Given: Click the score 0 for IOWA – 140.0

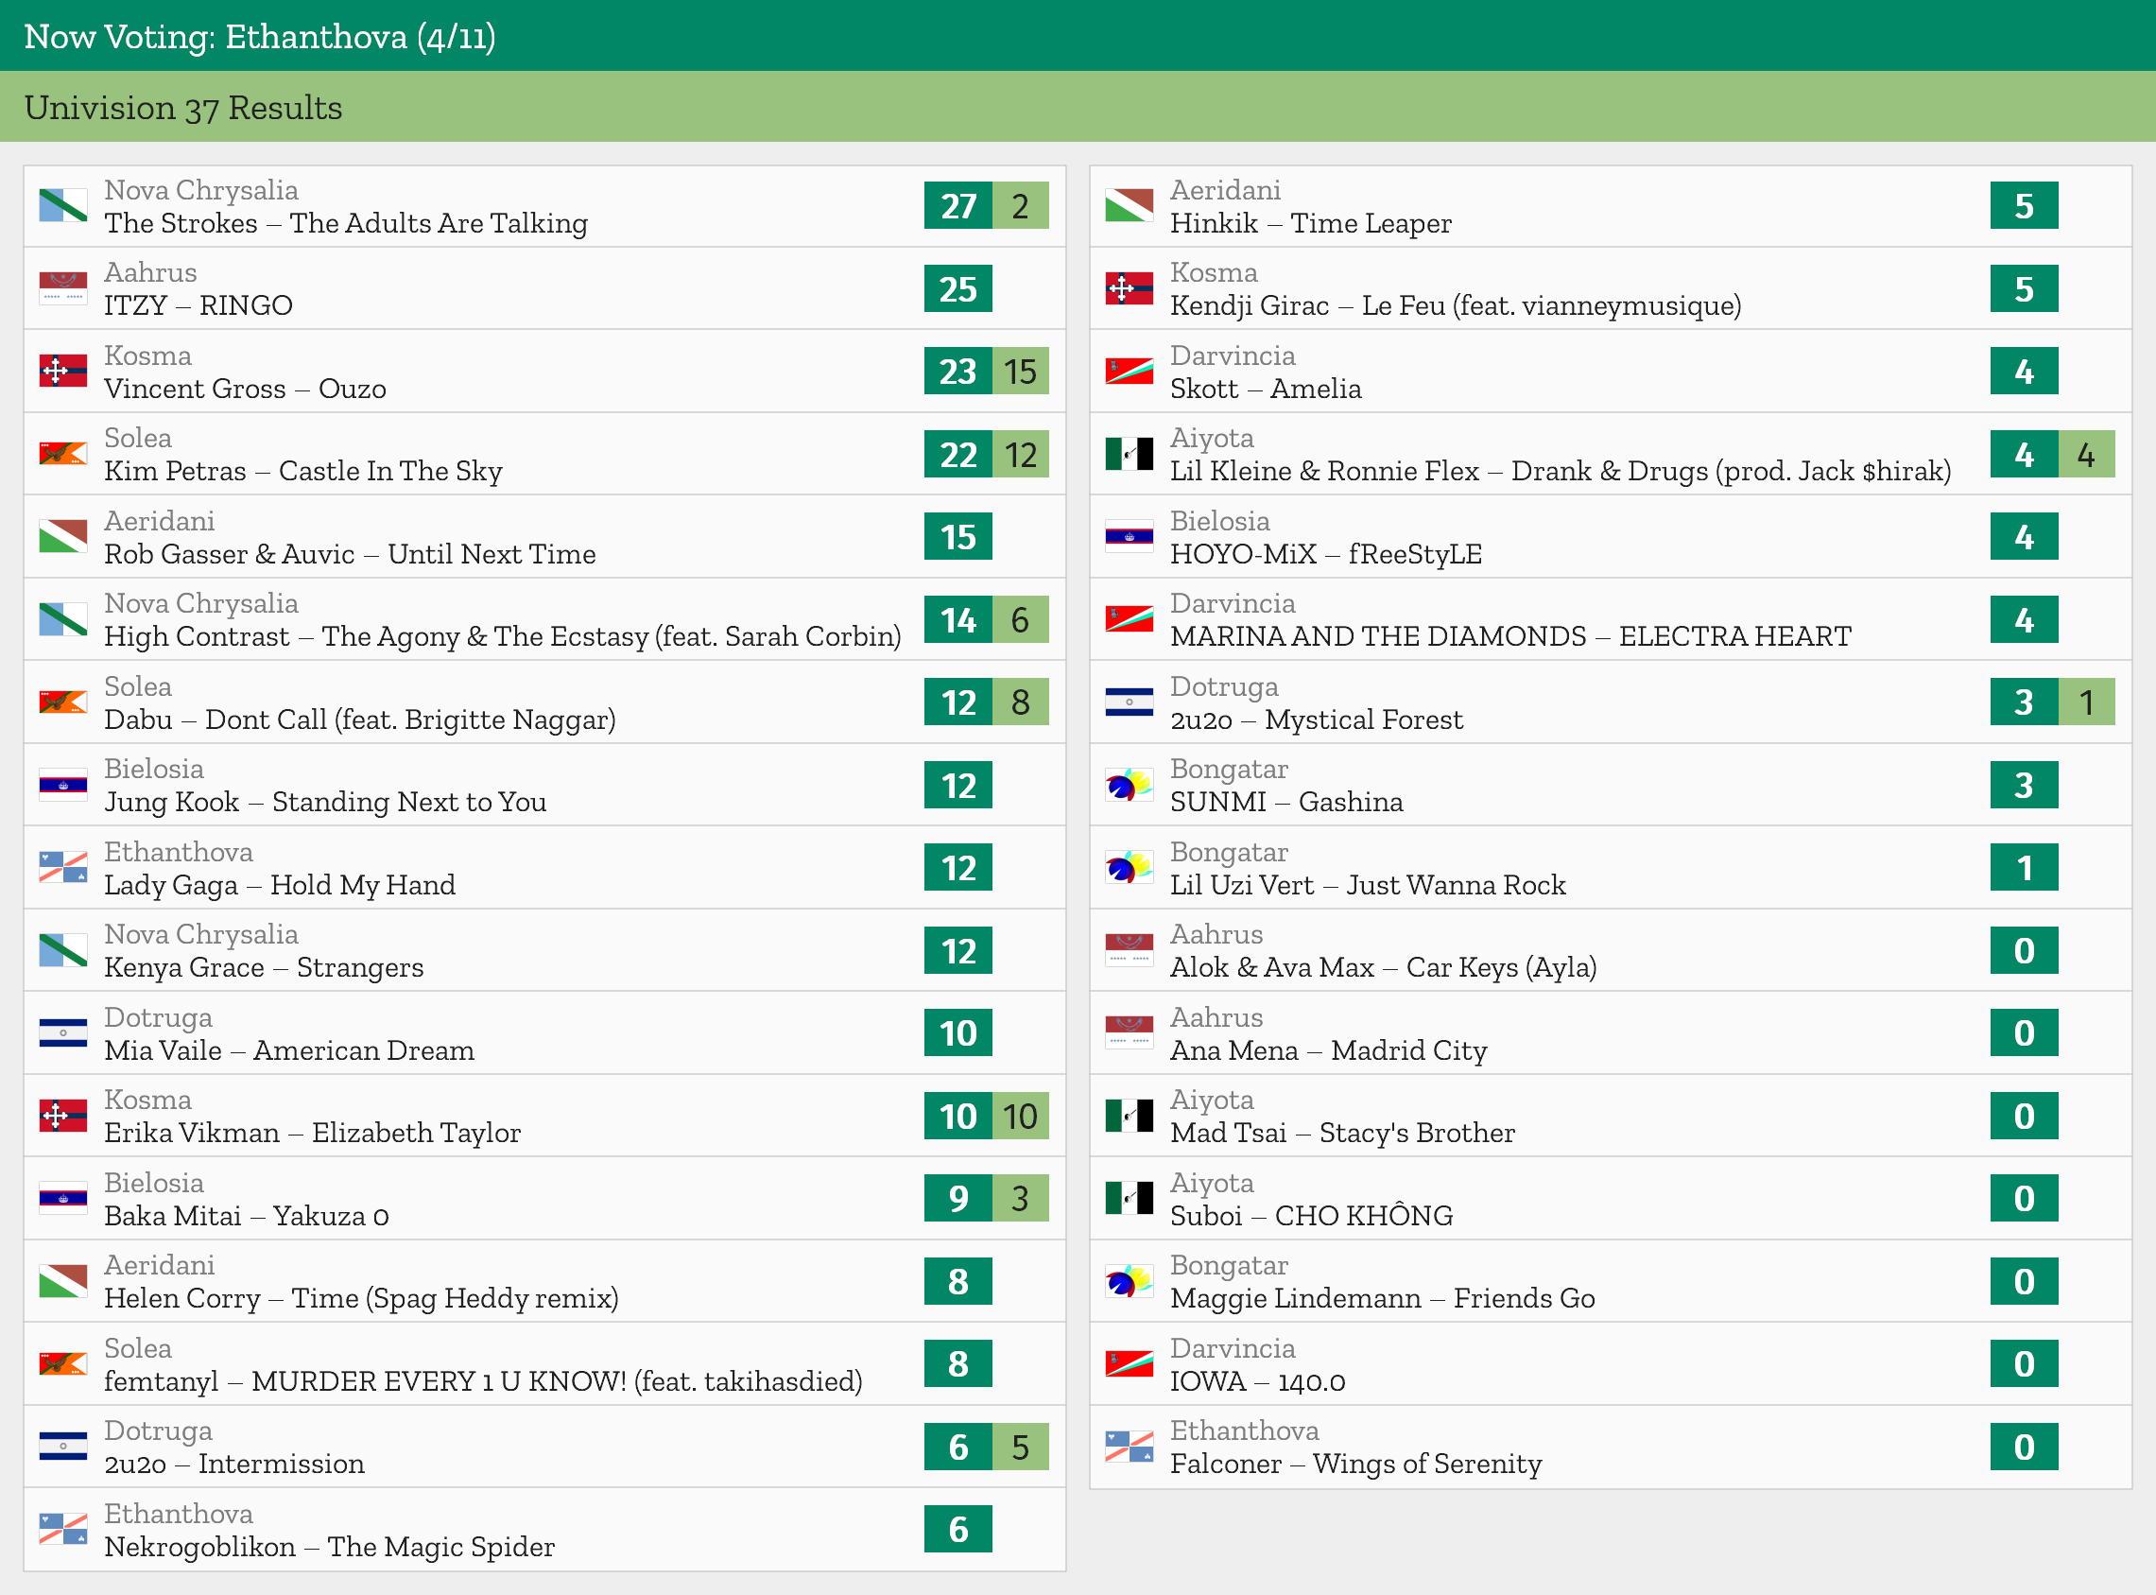Looking at the screenshot, I should pos(2024,1363).
